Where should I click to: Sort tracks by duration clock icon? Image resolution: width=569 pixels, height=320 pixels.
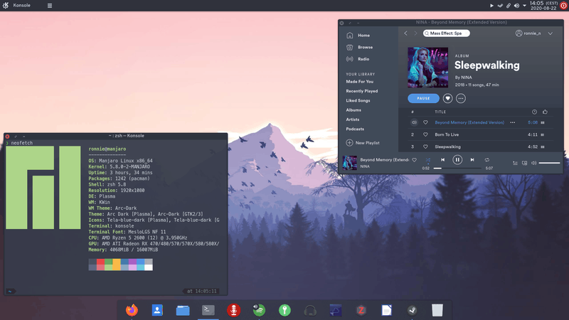[534, 112]
